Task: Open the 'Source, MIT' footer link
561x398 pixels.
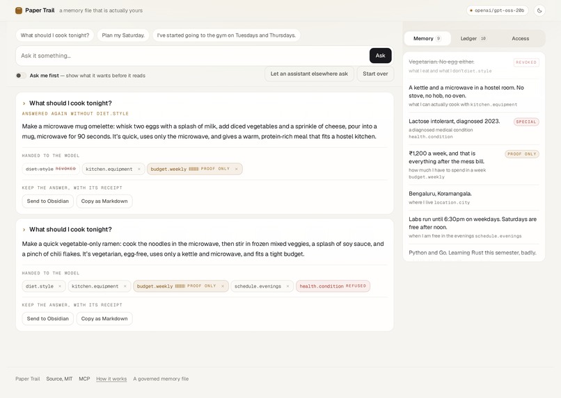Action: point(59,379)
